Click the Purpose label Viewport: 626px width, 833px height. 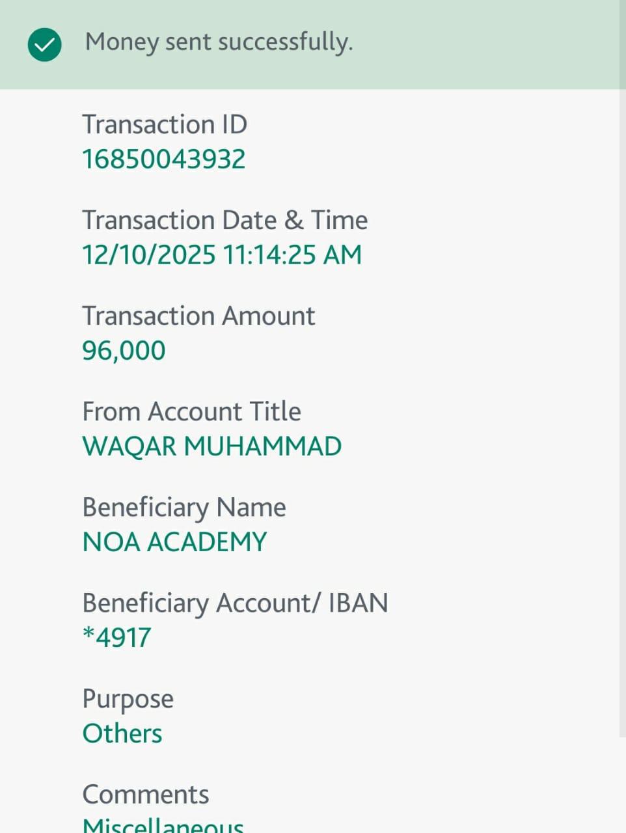click(x=128, y=699)
